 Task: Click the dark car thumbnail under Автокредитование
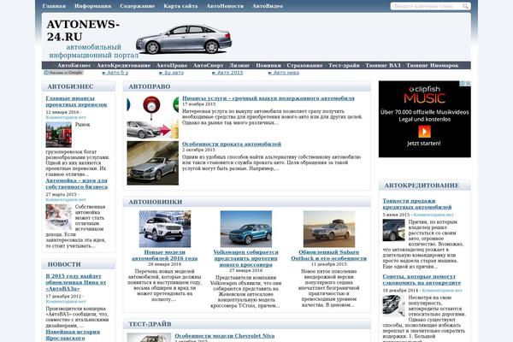393,230
